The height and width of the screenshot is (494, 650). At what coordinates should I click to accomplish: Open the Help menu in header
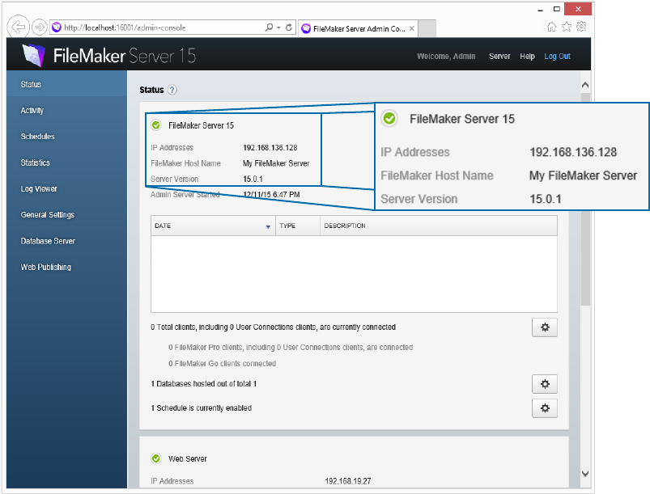click(527, 57)
